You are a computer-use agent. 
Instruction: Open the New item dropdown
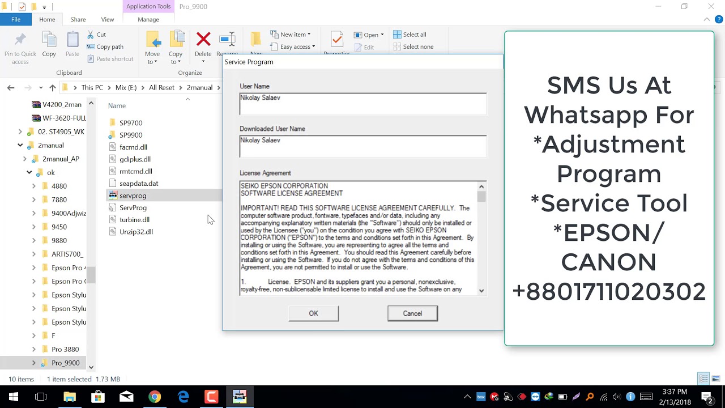pos(291,35)
